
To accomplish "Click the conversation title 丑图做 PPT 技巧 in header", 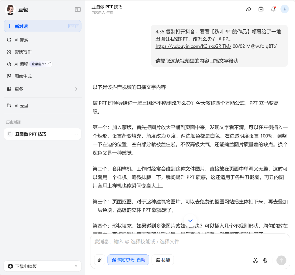I will (x=107, y=7).
